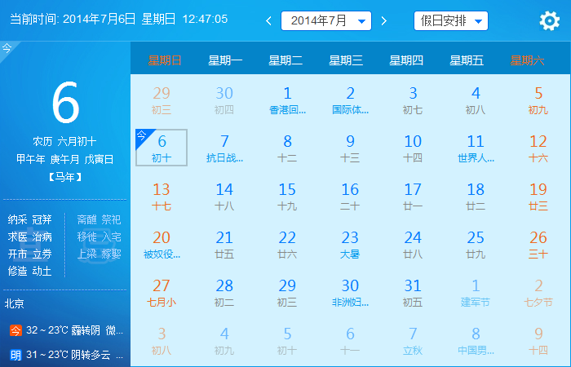Screen dimensions: 571x367
Task: Open the 2014年7月 month dropdown
Action: pos(325,21)
